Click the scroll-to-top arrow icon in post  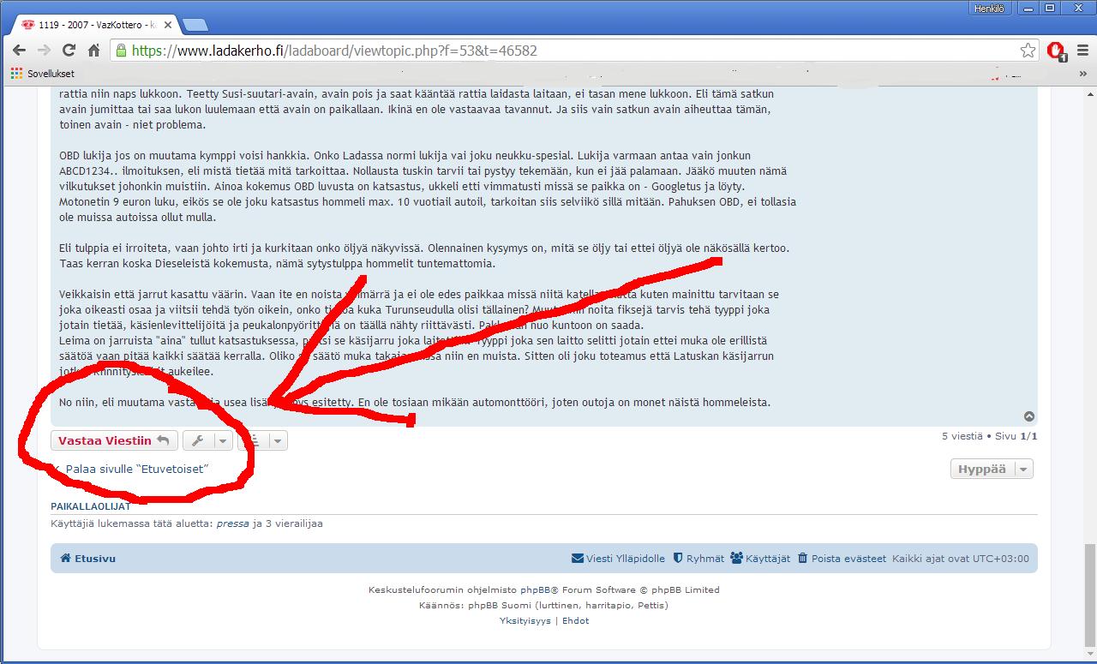pos(1029,417)
